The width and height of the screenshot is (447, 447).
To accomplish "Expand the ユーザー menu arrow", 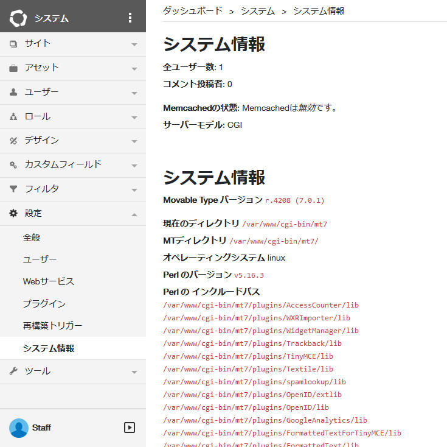I will [134, 93].
